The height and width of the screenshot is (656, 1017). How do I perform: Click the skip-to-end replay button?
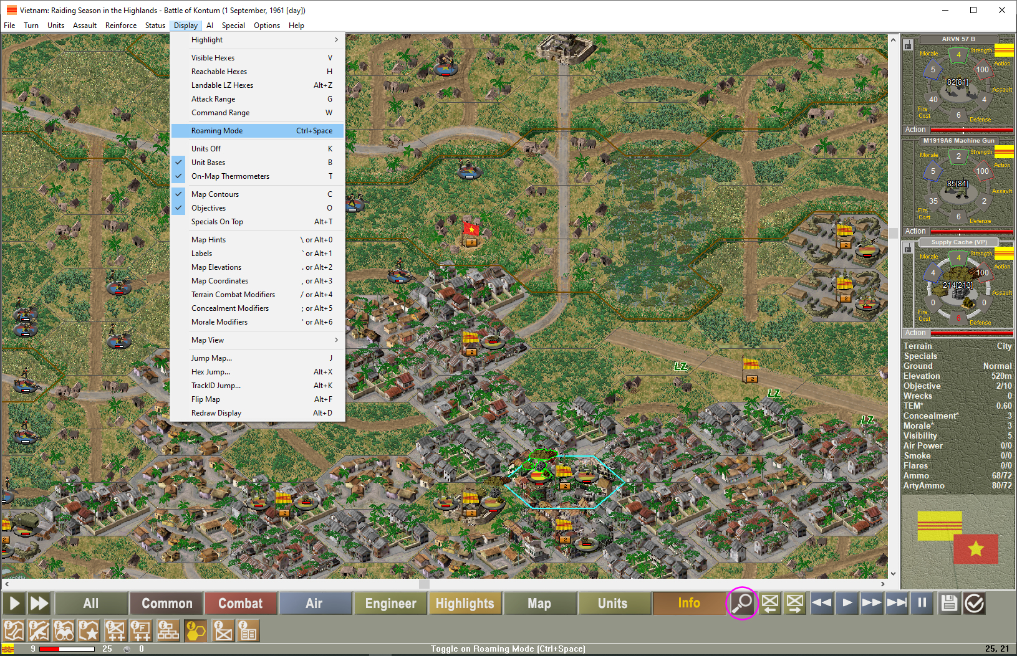tap(897, 603)
